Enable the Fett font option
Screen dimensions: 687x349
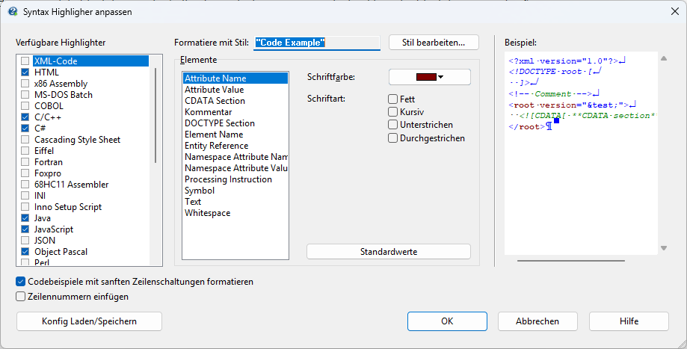pyautogui.click(x=393, y=99)
